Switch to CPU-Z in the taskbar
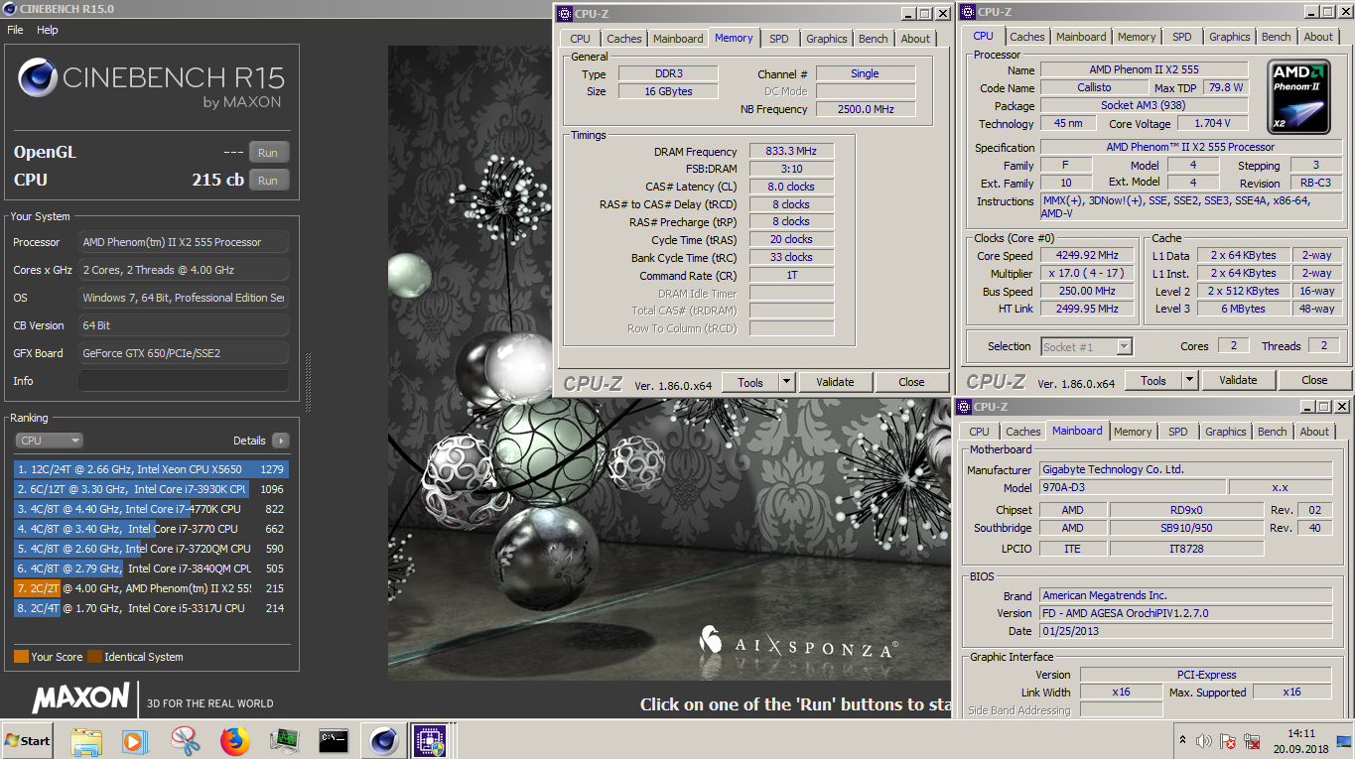 430,740
